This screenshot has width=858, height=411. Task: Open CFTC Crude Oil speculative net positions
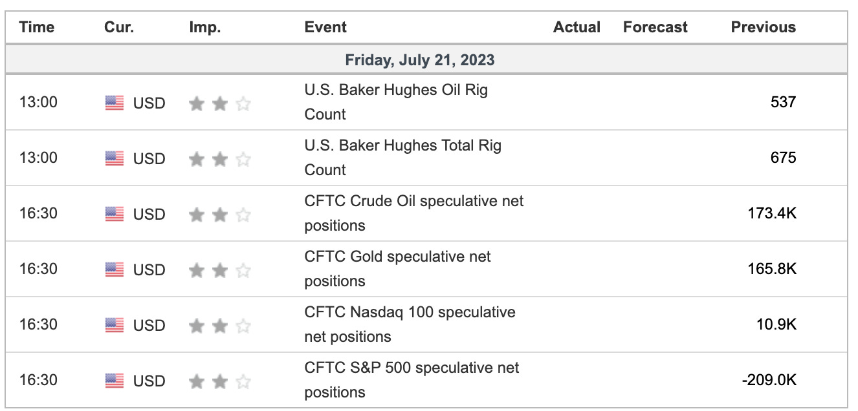[x=414, y=213]
